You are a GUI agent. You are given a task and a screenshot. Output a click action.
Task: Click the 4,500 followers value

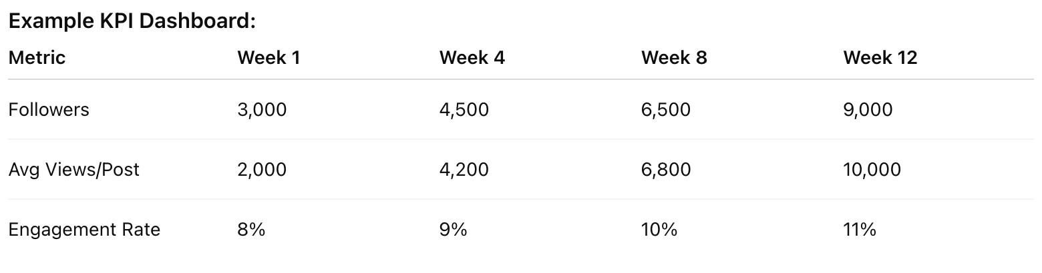(x=464, y=110)
